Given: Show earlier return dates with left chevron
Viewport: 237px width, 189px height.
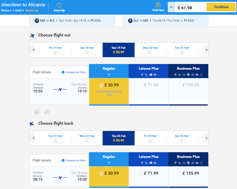Looking at the screenshot, I should click(x=33, y=138).
